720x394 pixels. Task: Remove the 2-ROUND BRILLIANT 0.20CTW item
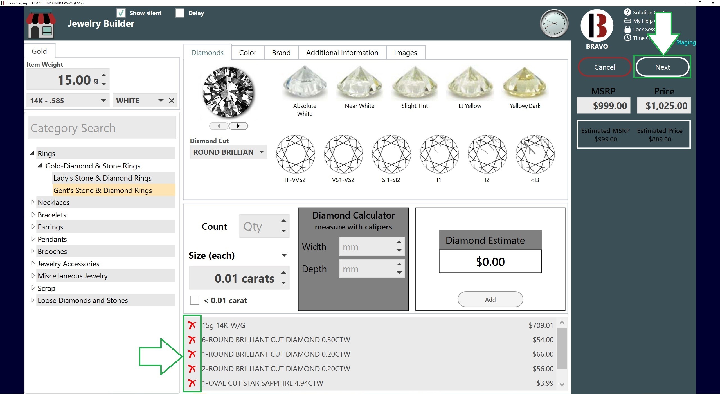click(192, 369)
